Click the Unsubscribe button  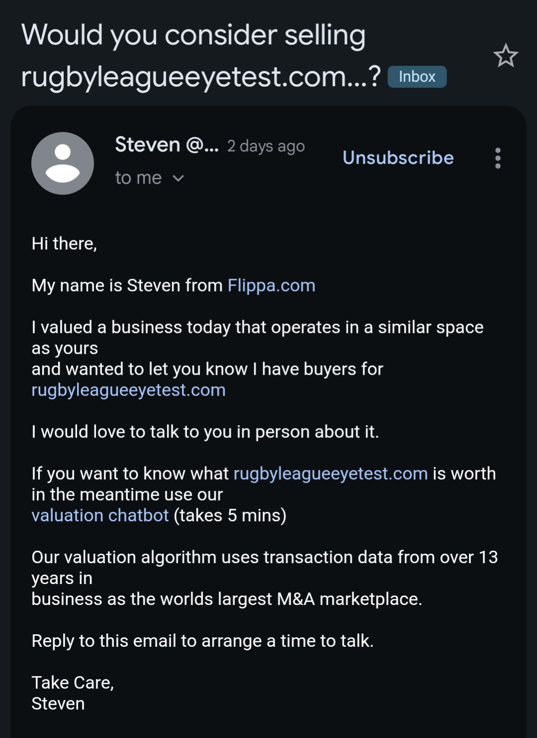click(x=398, y=158)
